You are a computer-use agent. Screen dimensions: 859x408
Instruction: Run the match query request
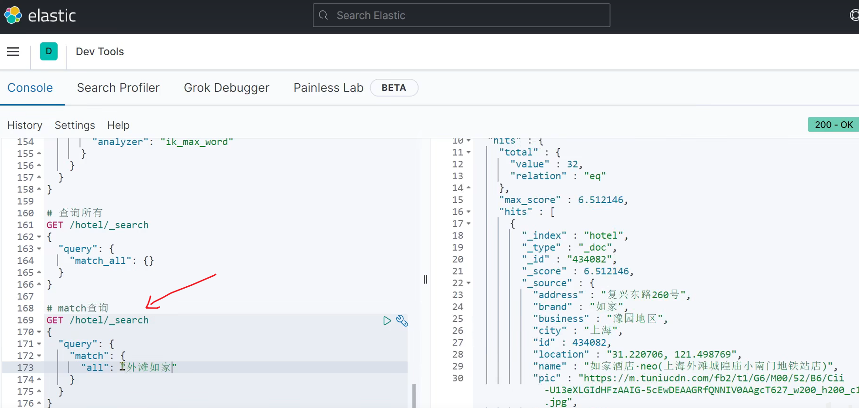click(387, 321)
